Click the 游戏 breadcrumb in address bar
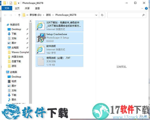The height and width of the screenshot is (120, 150). pyautogui.click(x=48, y=15)
